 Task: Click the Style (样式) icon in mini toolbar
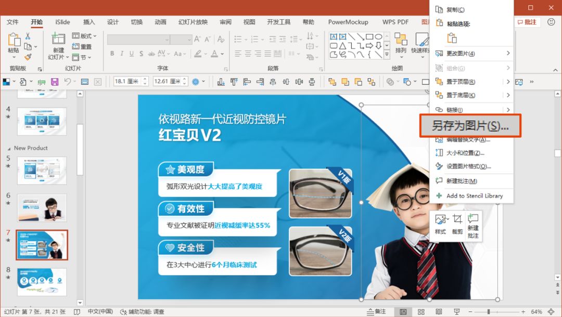[x=441, y=224]
